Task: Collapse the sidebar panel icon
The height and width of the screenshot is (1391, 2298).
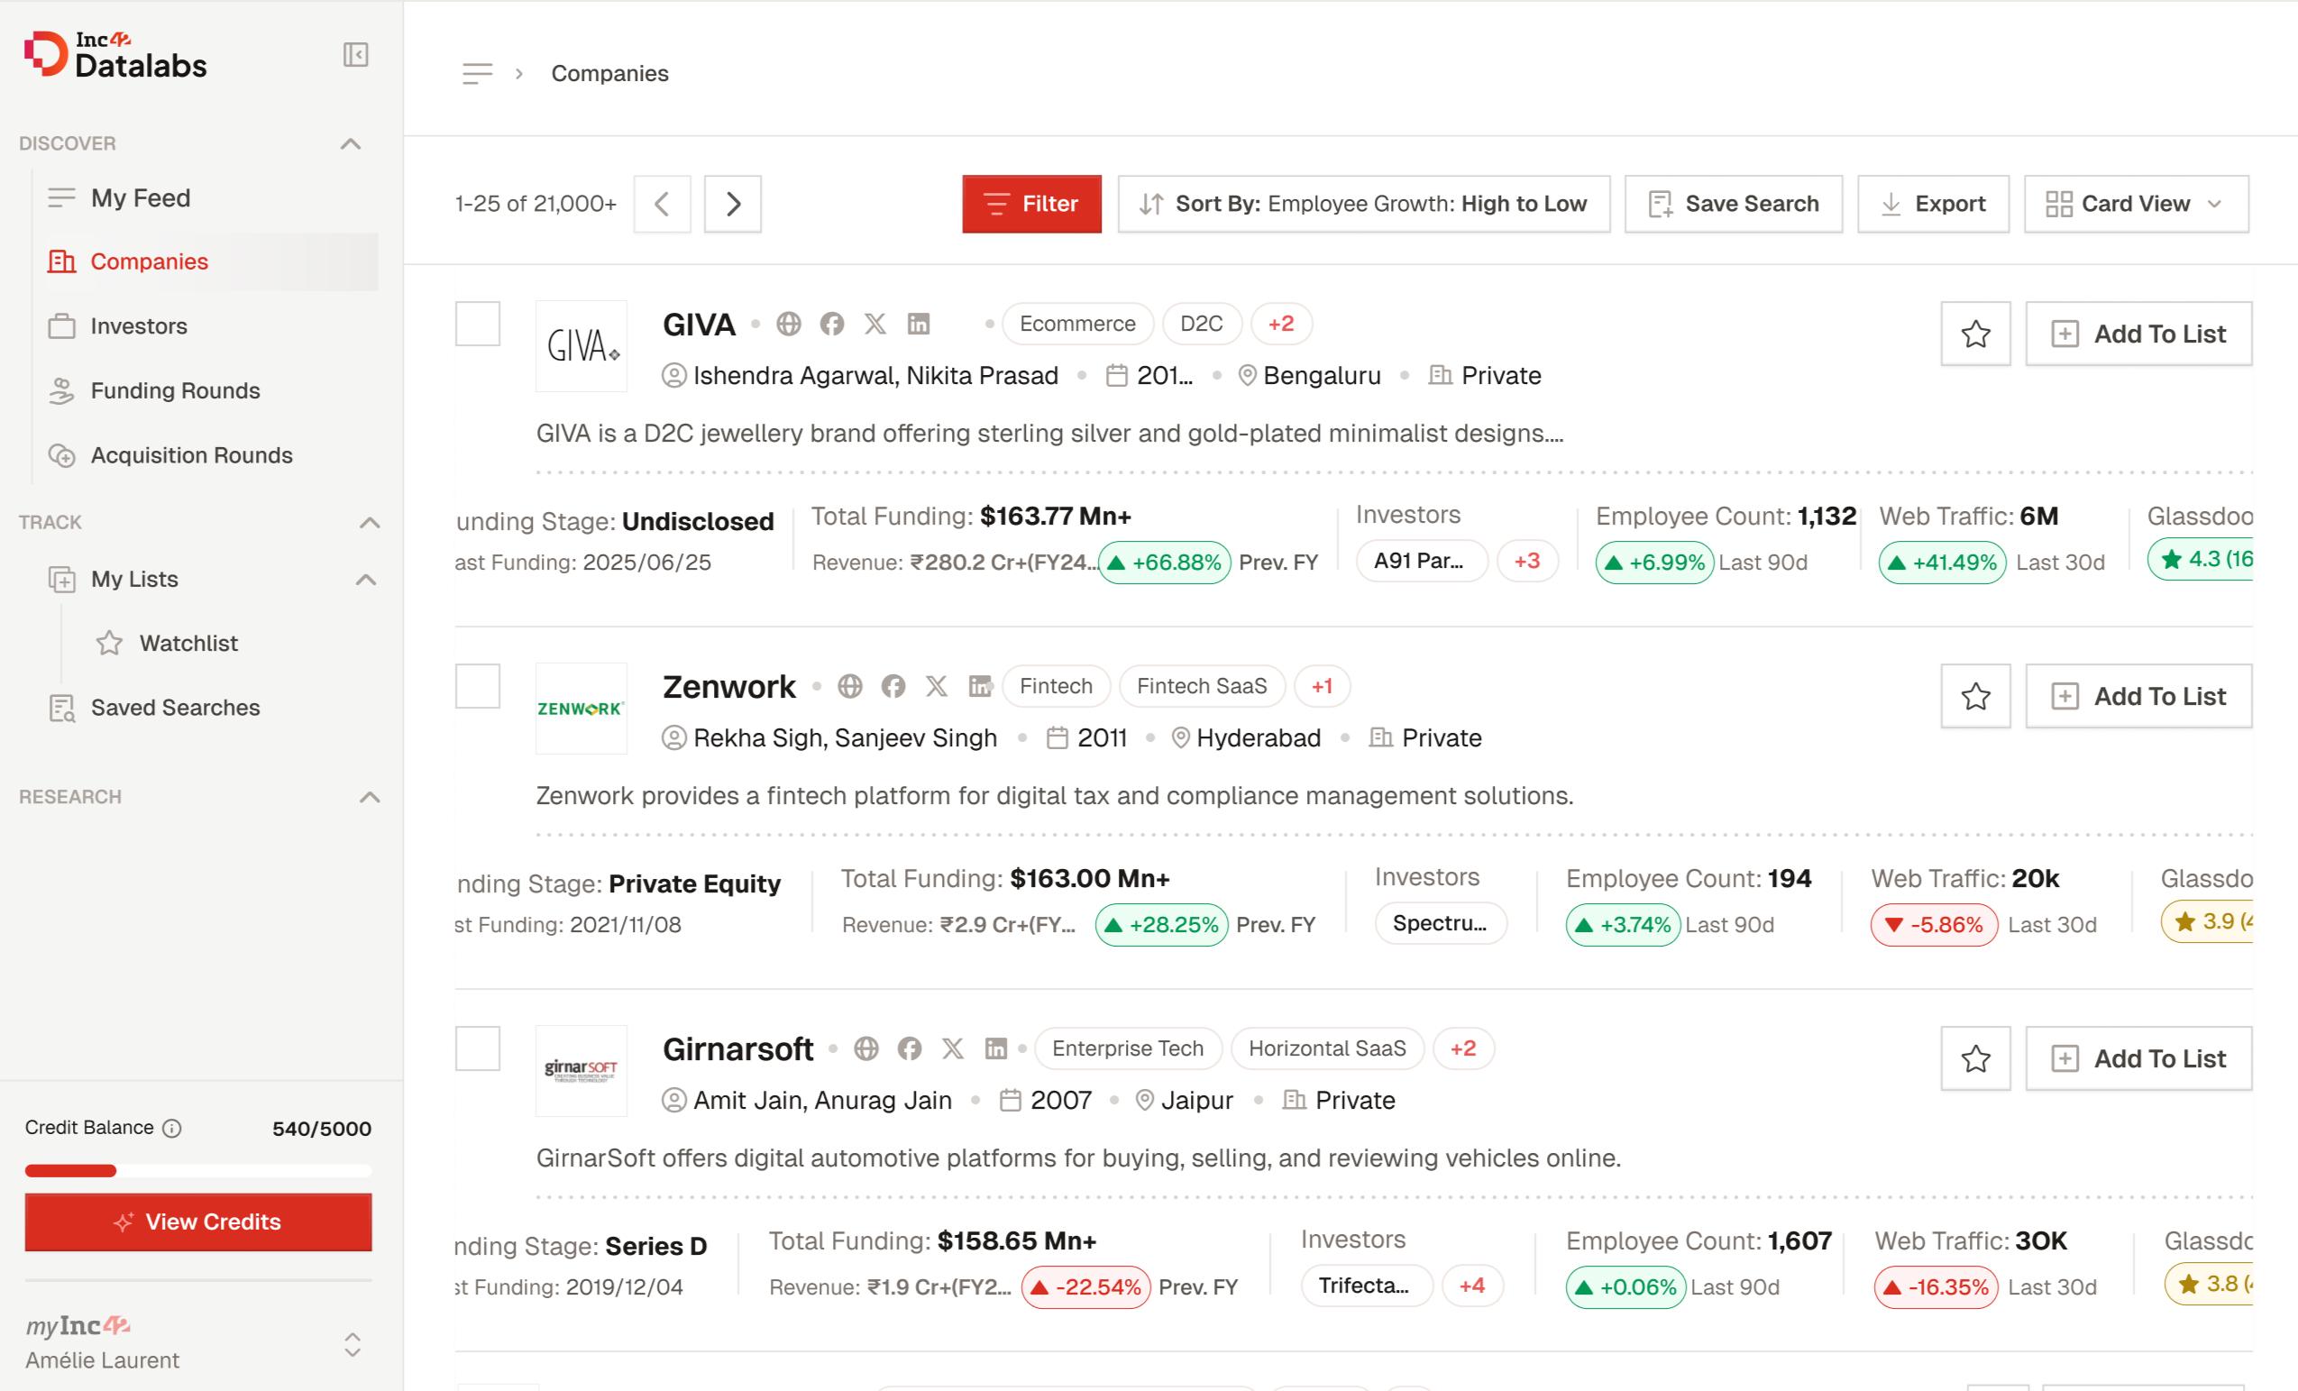Action: (355, 55)
